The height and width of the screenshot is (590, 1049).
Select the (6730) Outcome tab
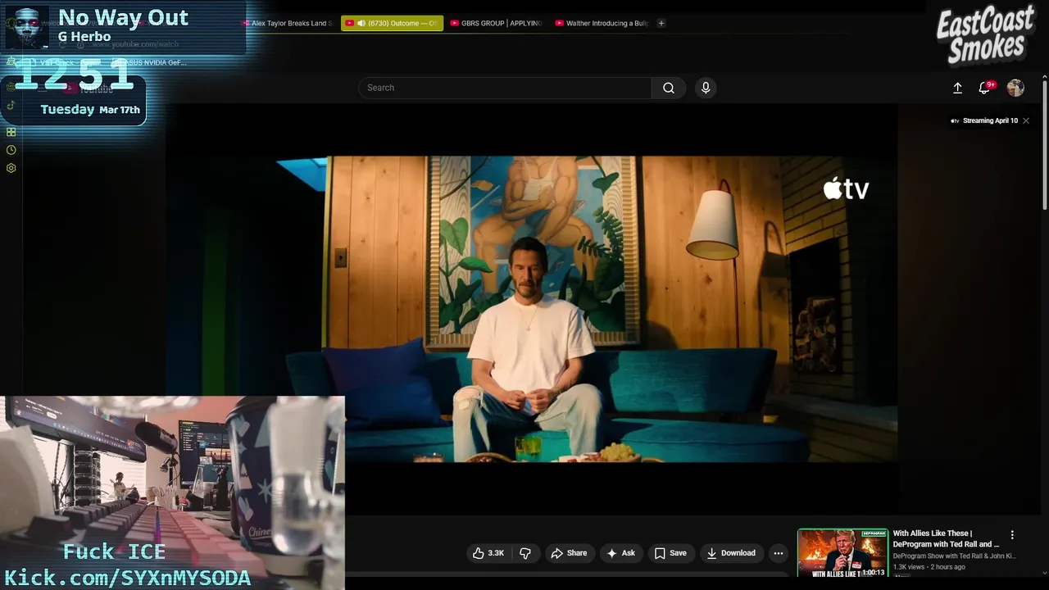(392, 23)
